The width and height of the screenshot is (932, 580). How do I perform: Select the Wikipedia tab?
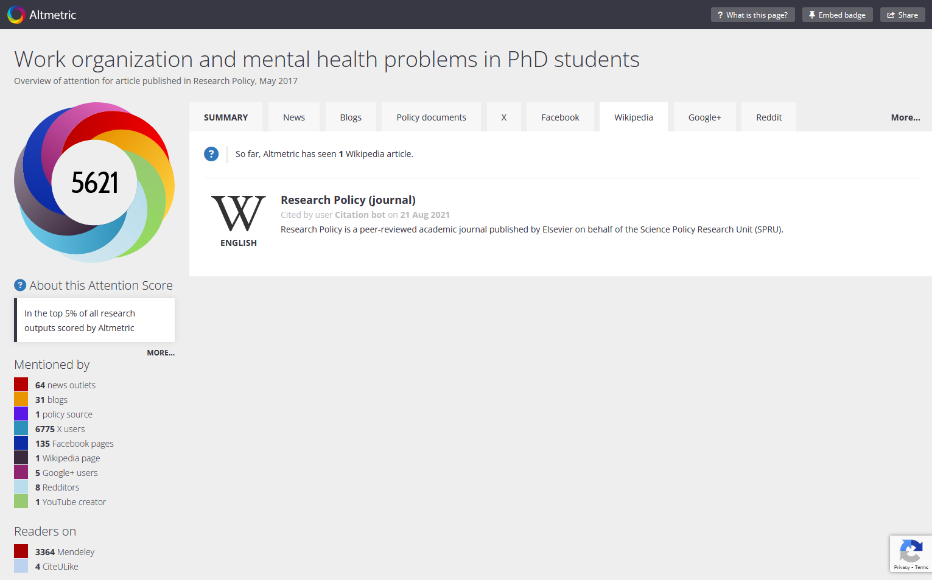(x=634, y=117)
